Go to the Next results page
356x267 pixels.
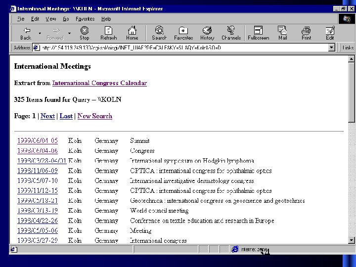47,116
